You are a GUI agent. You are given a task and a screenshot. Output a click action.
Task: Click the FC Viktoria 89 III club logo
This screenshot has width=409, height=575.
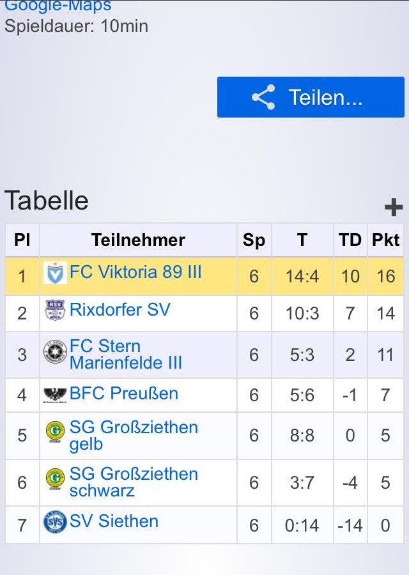click(55, 273)
